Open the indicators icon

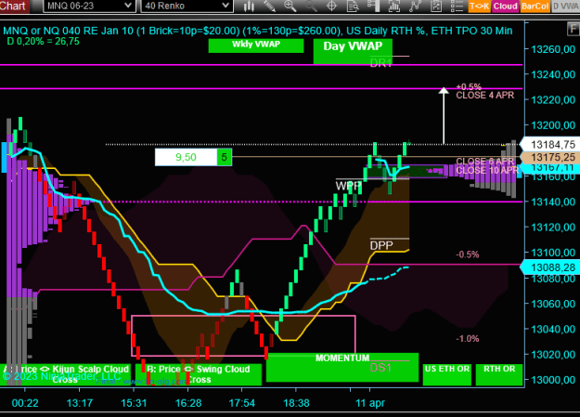[x=394, y=6]
